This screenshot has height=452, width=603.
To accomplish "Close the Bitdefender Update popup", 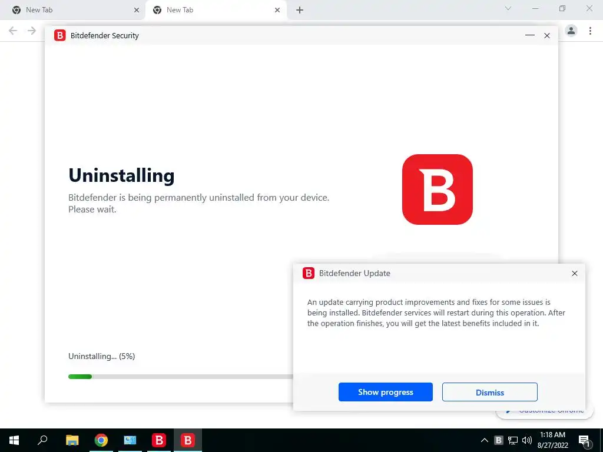I will pos(575,273).
